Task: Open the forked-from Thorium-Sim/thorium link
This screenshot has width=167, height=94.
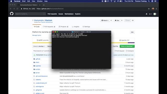Action: click(x=47, y=22)
